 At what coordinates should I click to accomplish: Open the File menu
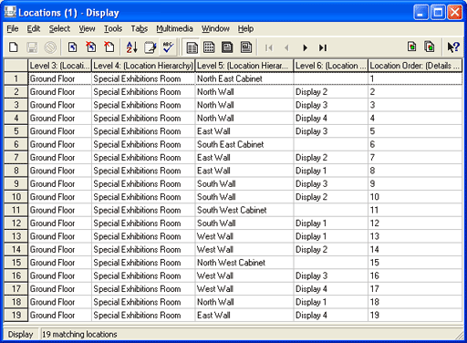click(13, 28)
